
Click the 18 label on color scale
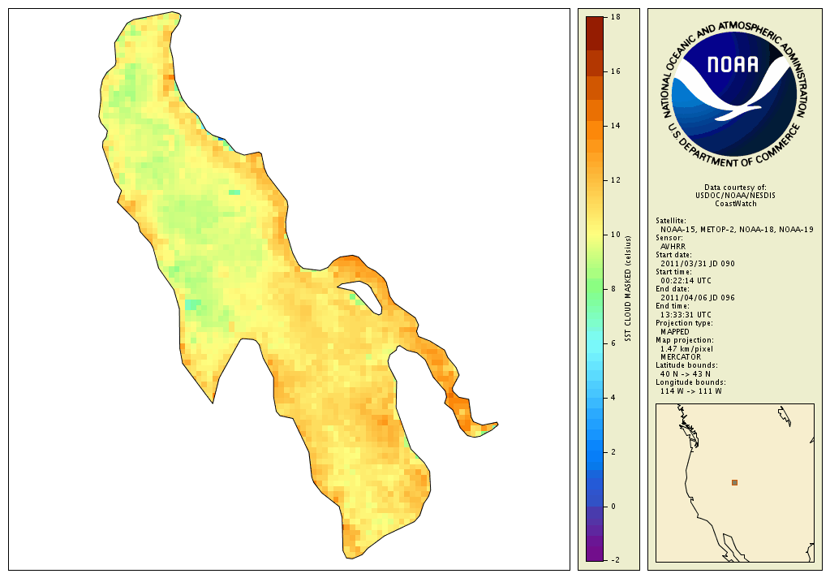(x=615, y=17)
